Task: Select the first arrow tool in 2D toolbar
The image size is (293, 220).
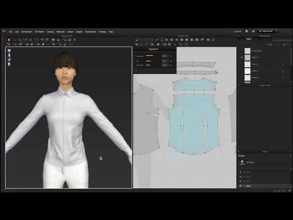Action: pyautogui.click(x=137, y=40)
